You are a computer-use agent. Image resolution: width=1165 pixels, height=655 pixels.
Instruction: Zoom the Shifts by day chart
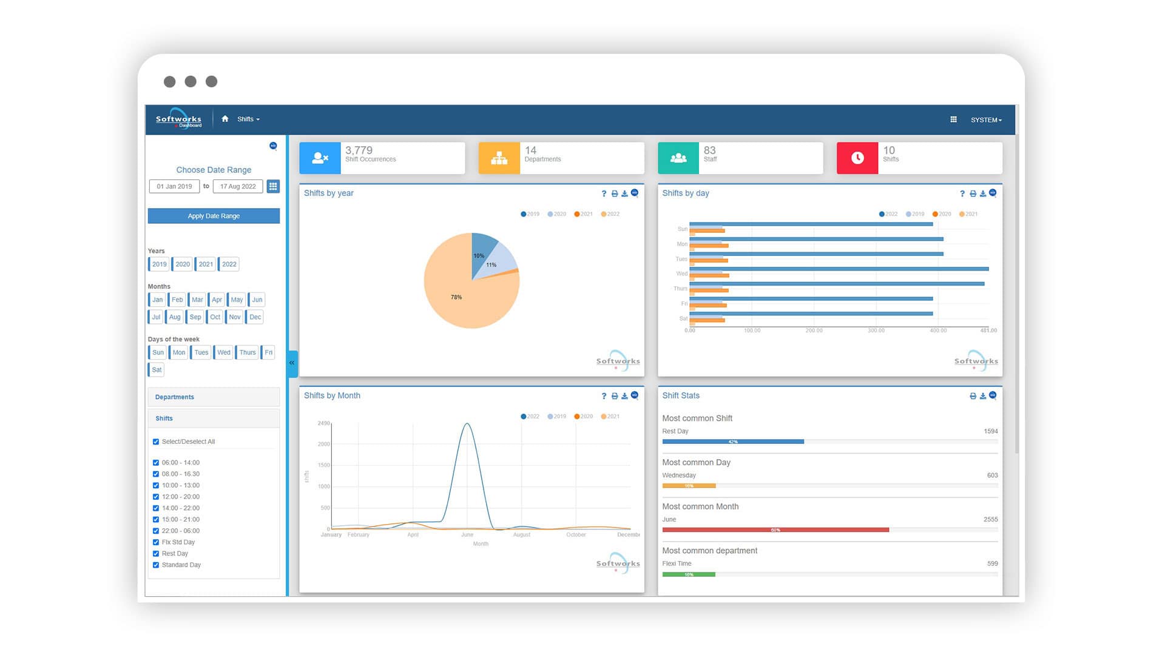[x=993, y=193]
